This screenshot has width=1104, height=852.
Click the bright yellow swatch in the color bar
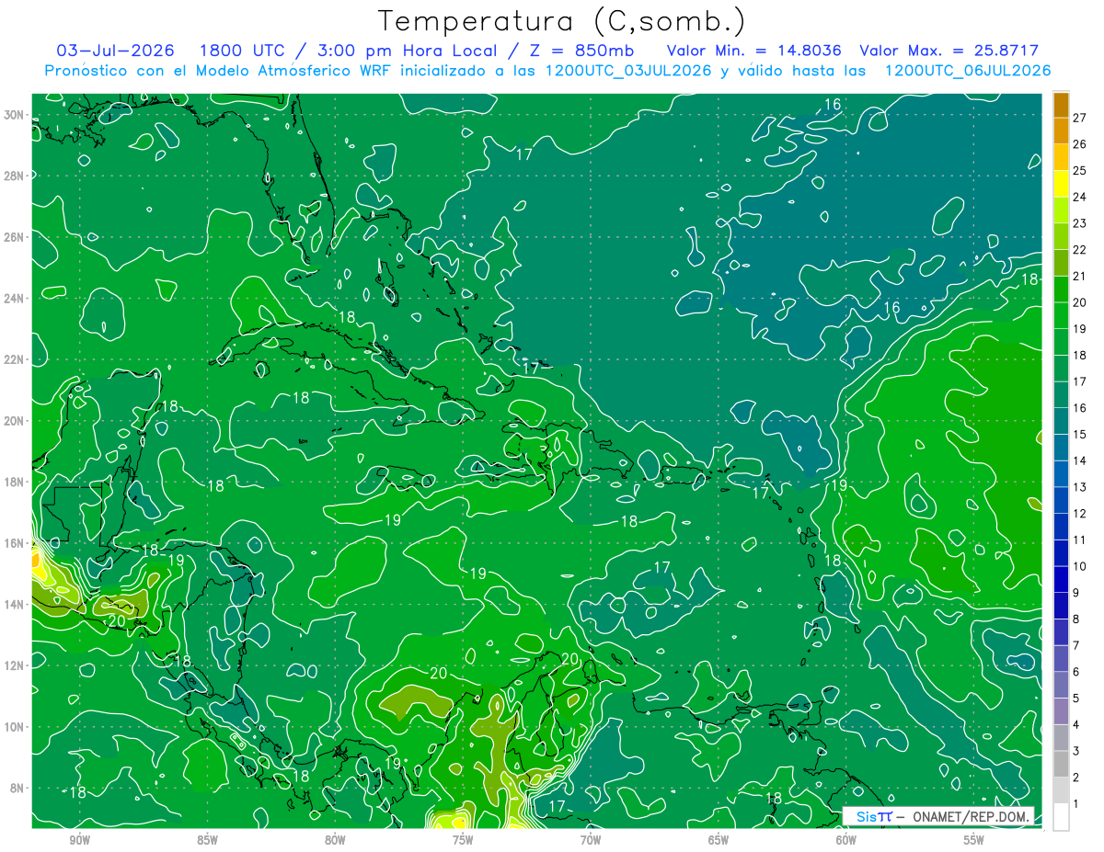click(1061, 184)
